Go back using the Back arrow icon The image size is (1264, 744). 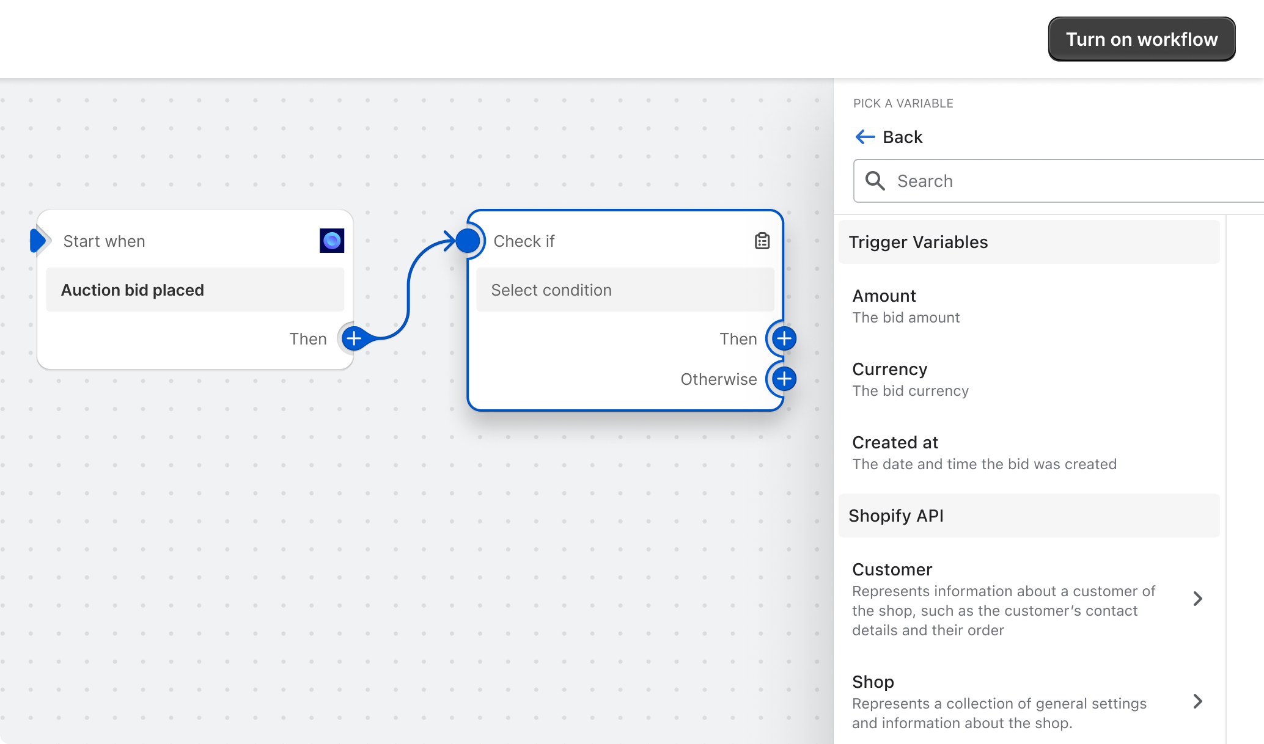[x=865, y=137]
